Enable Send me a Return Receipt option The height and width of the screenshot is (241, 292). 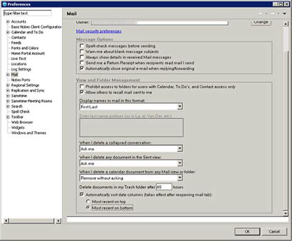[82, 63]
